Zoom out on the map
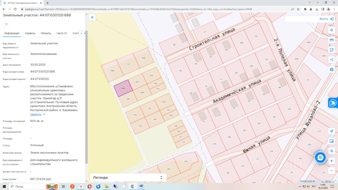 [332, 171]
